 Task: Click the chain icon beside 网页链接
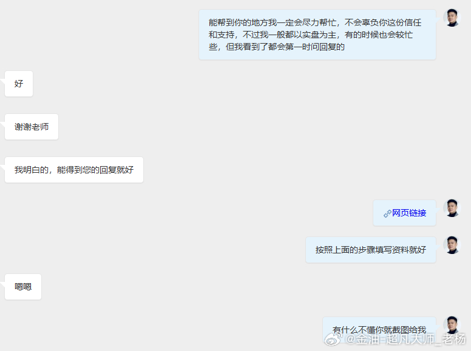tap(387, 213)
